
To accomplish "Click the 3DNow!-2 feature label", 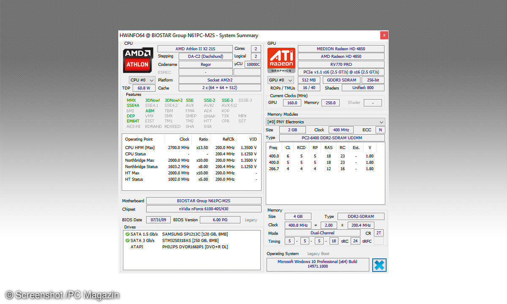I will click(x=174, y=100).
